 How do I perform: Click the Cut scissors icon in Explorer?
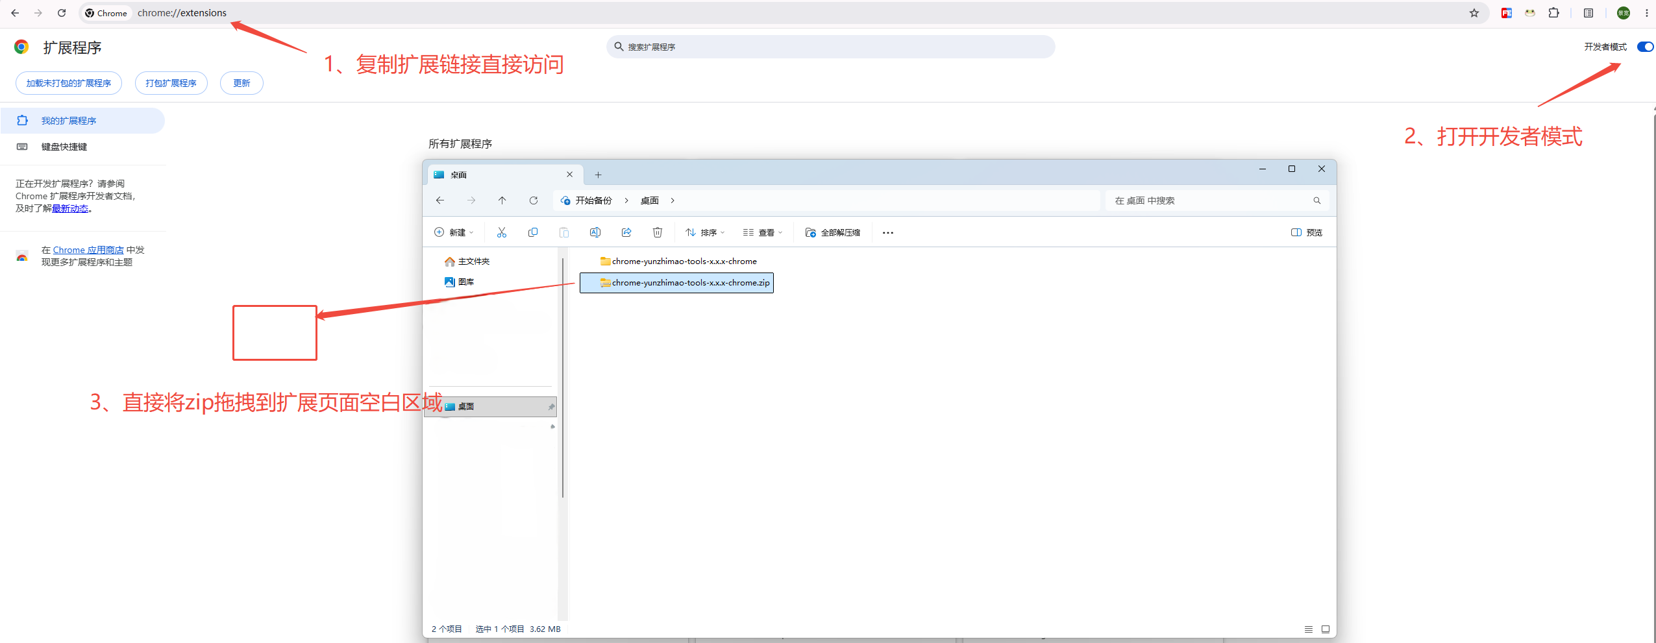[x=502, y=232]
